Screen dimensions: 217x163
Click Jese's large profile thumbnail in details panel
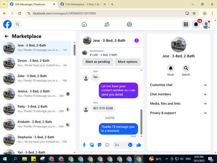click(x=178, y=45)
